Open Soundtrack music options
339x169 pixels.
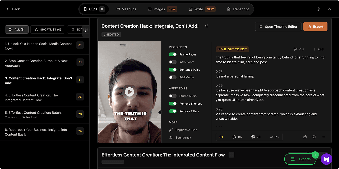(183, 137)
